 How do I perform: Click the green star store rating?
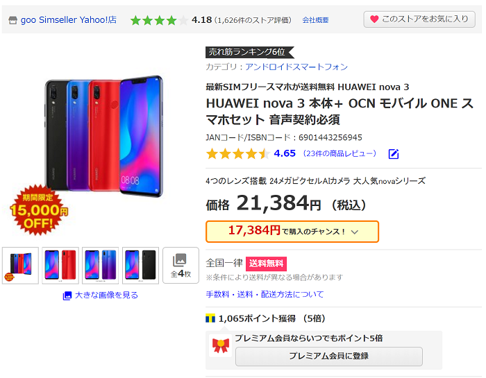coord(159,20)
